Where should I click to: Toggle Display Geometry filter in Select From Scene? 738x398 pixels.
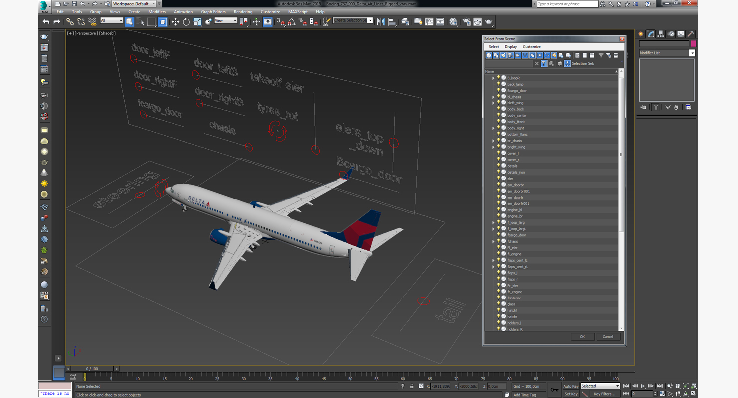[489, 55]
